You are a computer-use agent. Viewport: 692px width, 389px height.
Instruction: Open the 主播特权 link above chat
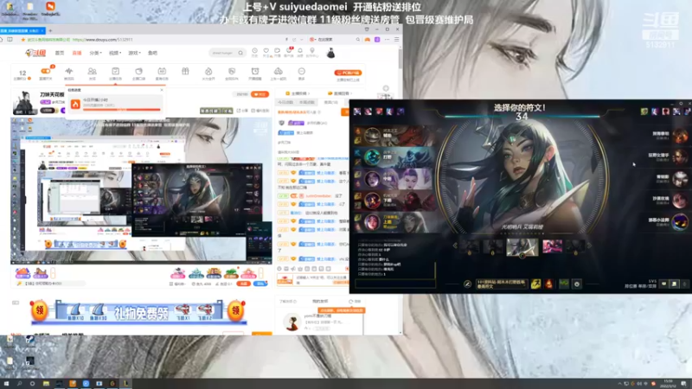(298, 93)
